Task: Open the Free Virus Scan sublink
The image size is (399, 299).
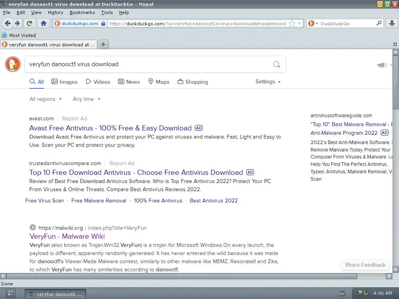Action: click(44, 201)
